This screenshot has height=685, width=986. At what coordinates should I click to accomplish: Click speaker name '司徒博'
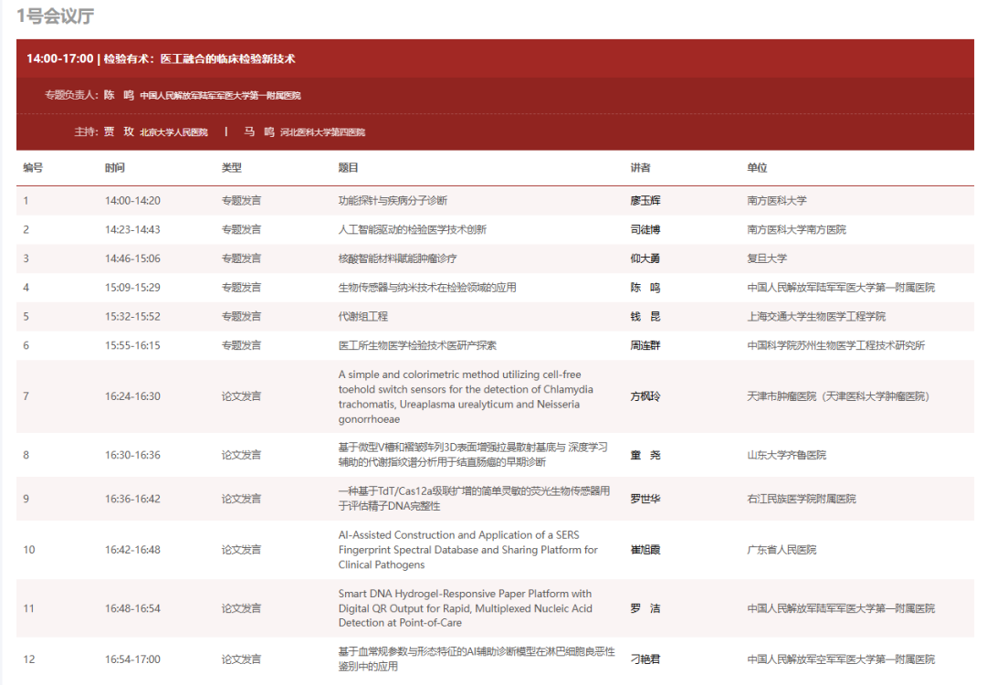coord(645,229)
